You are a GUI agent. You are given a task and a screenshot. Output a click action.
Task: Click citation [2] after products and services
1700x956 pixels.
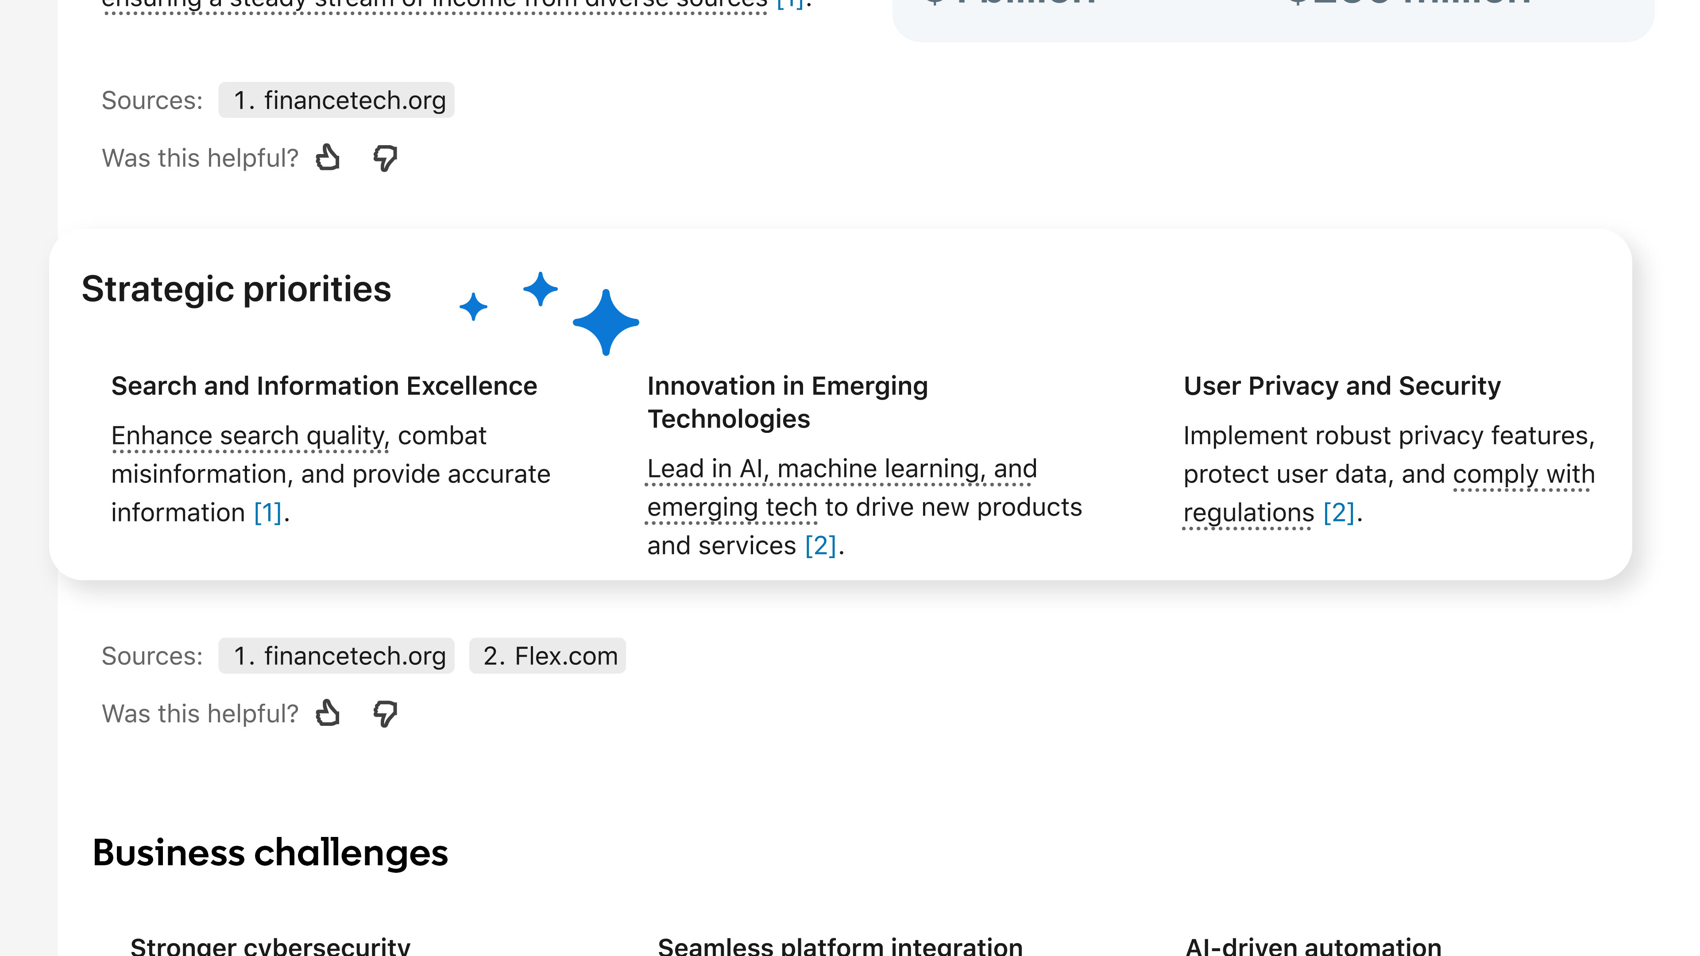(x=820, y=546)
